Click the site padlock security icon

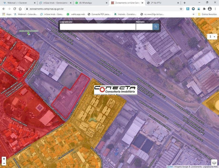point(27,9)
